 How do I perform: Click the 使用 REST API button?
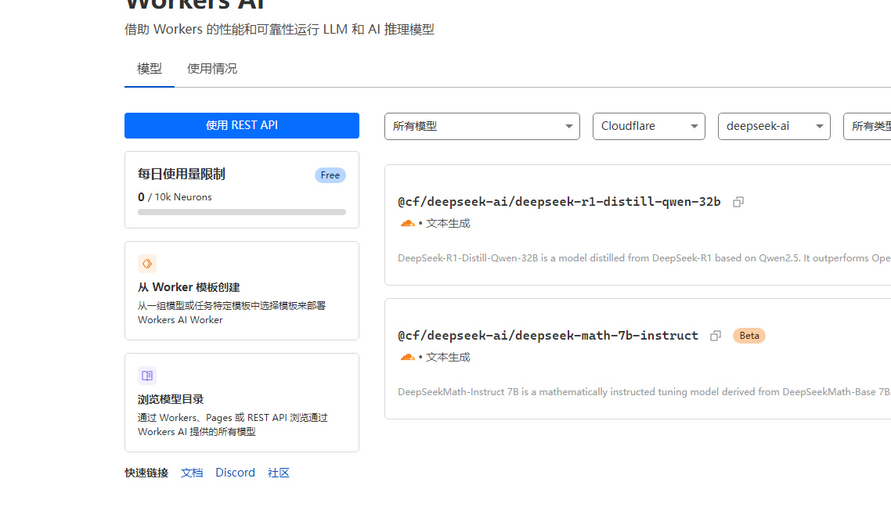click(242, 125)
